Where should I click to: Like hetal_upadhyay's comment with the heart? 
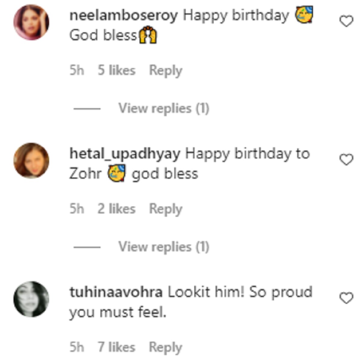[346, 160]
